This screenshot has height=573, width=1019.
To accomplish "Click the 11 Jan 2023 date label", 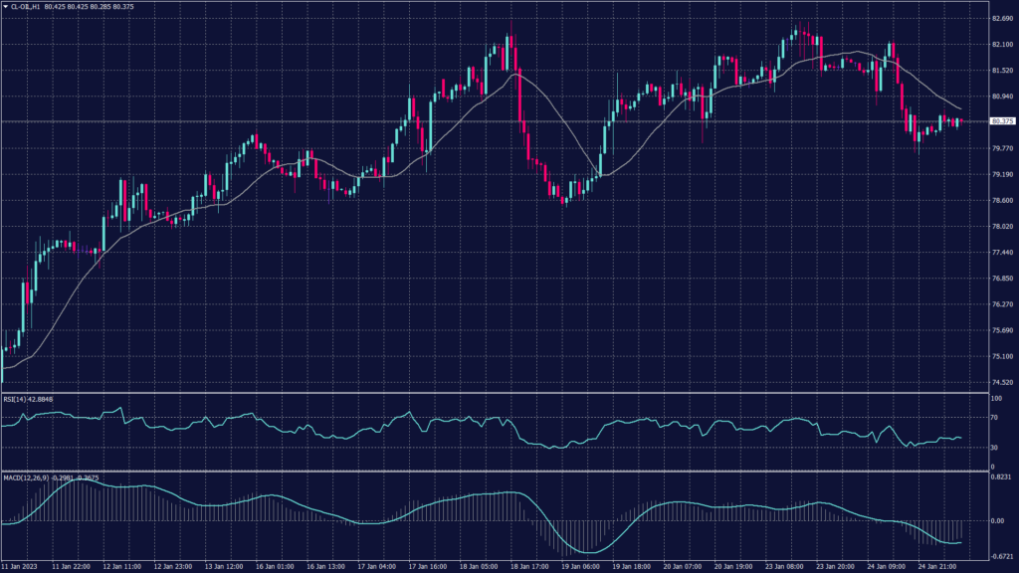I will pyautogui.click(x=21, y=566).
